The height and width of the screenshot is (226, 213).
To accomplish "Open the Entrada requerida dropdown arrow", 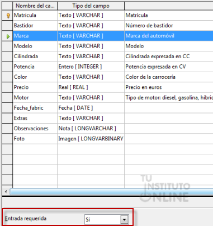I will coord(124,219).
